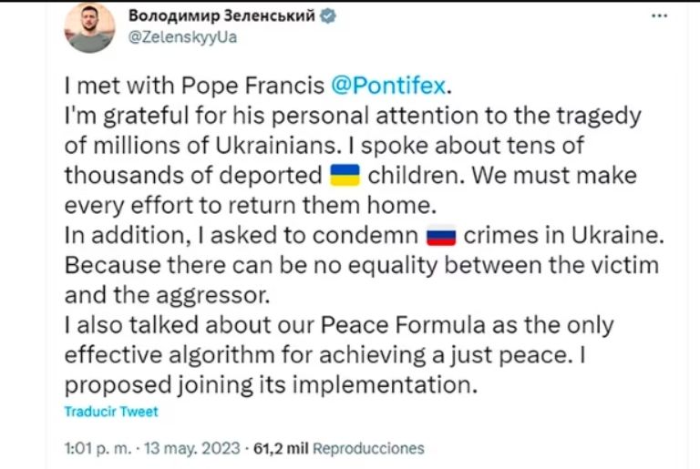Screen dimensions: 700x469
Task: Click the 13 may. 2023 date
Action: [x=193, y=449]
